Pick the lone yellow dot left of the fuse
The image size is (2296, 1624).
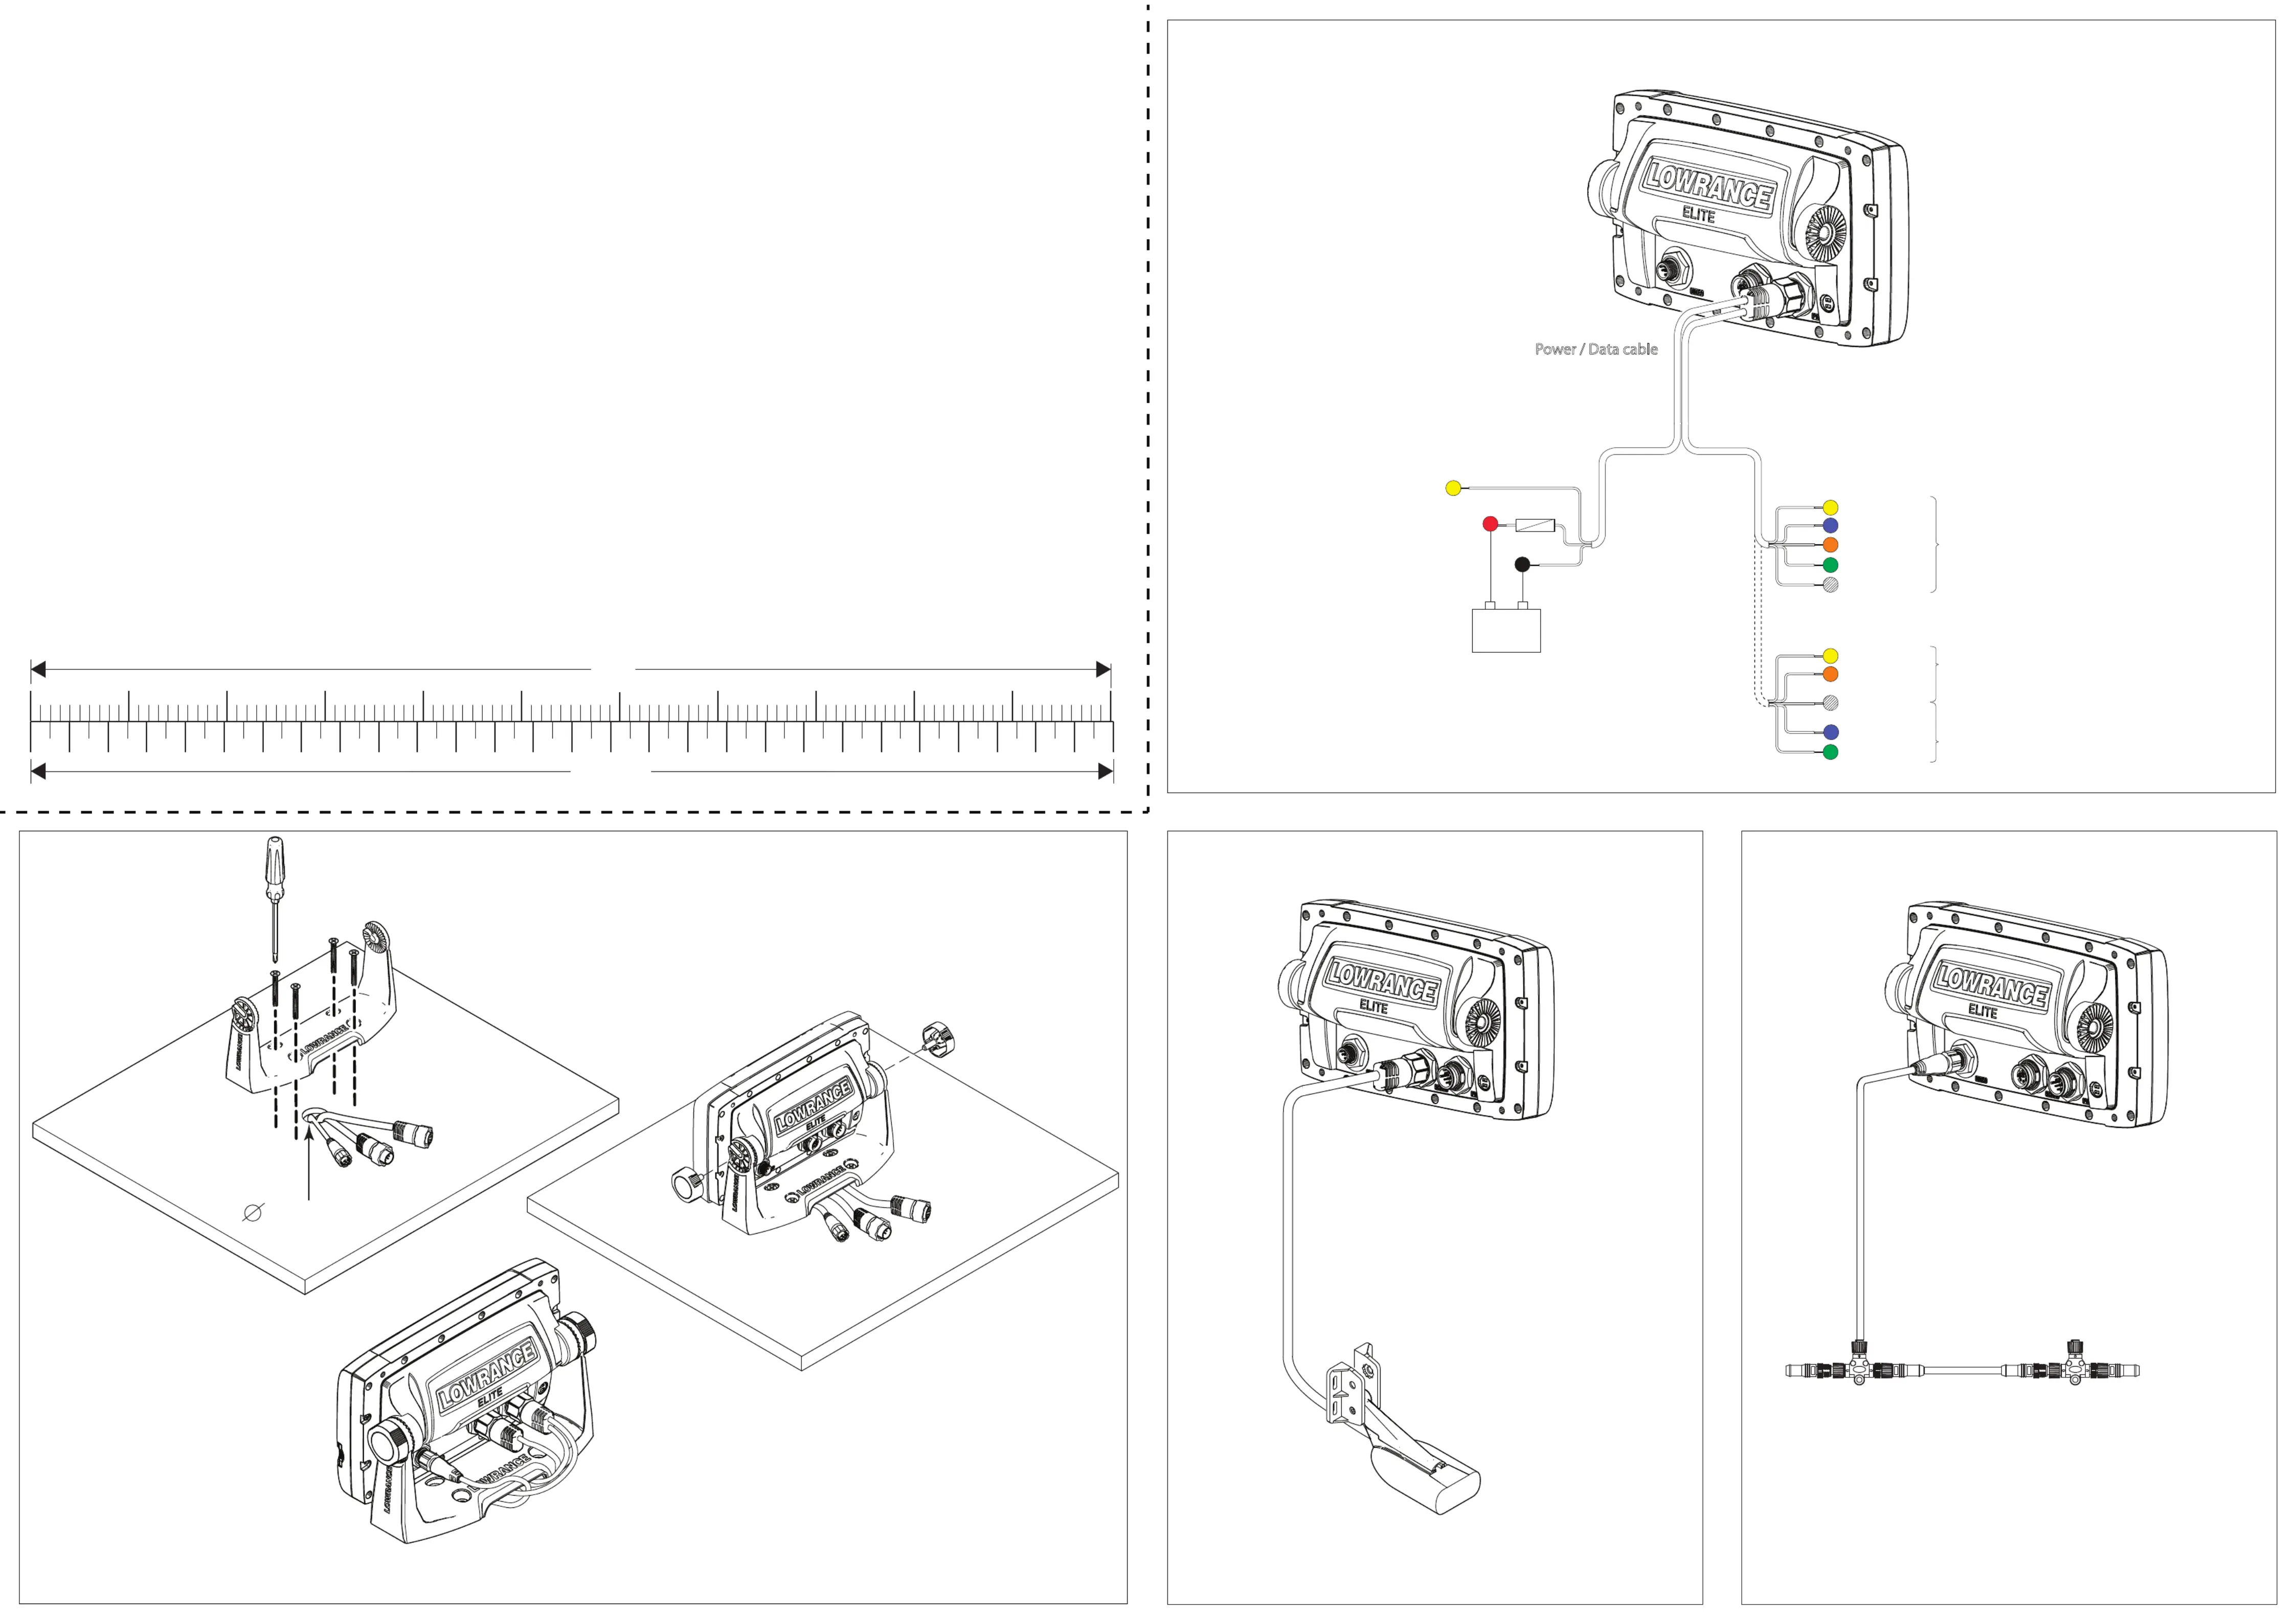1454,488
